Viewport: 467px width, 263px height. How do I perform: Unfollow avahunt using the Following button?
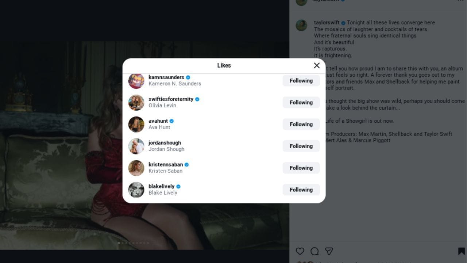(x=301, y=124)
